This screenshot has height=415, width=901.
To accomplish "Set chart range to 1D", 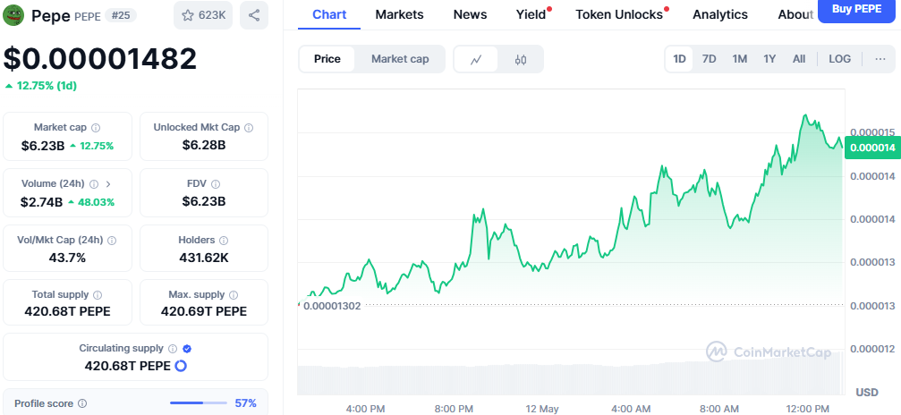I will tap(680, 59).
